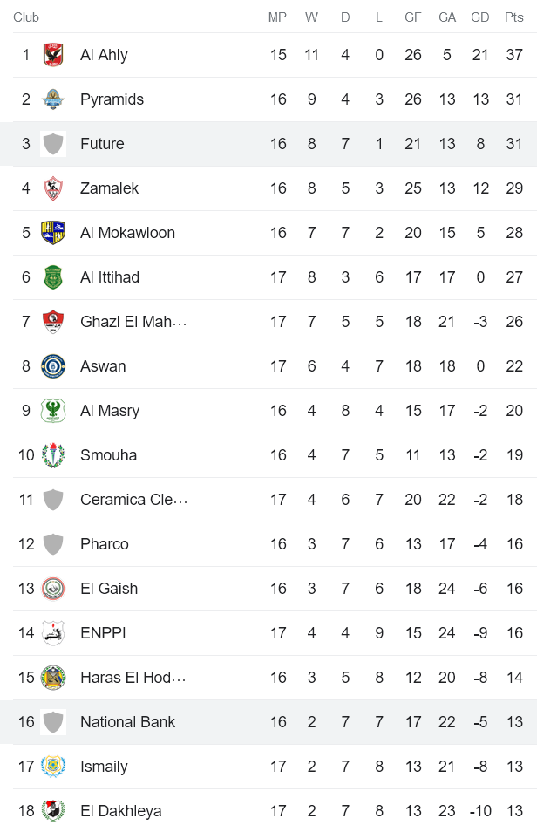Open the National Bank team link

[127, 722]
